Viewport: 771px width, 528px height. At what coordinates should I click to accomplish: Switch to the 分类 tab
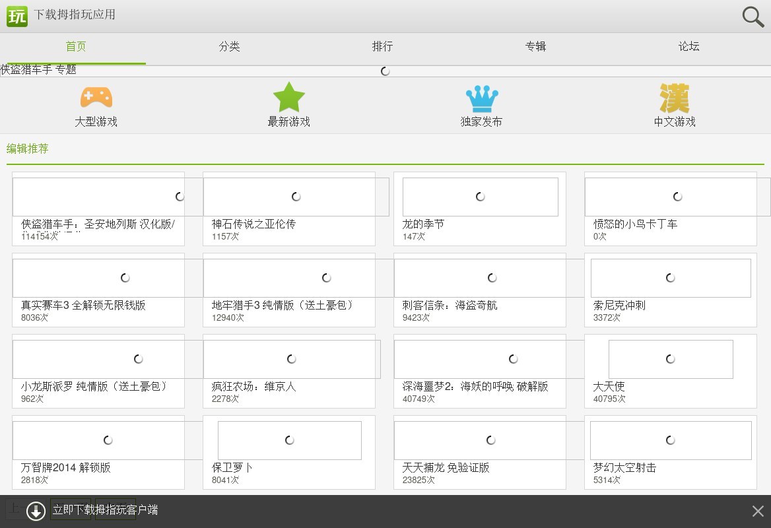[x=229, y=47]
